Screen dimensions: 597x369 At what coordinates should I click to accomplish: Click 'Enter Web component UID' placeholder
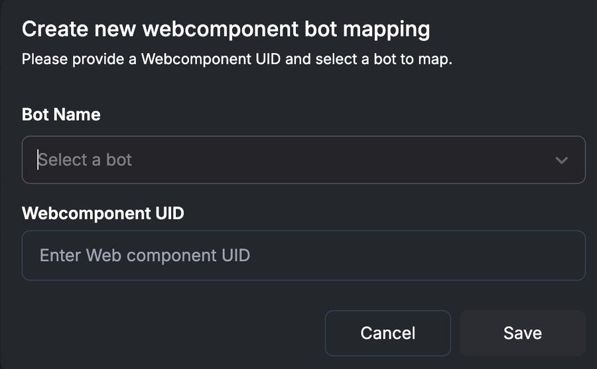click(x=145, y=255)
